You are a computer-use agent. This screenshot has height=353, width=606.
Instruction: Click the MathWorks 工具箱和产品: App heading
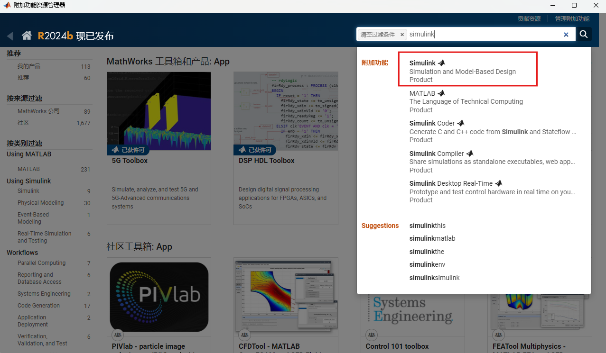168,62
